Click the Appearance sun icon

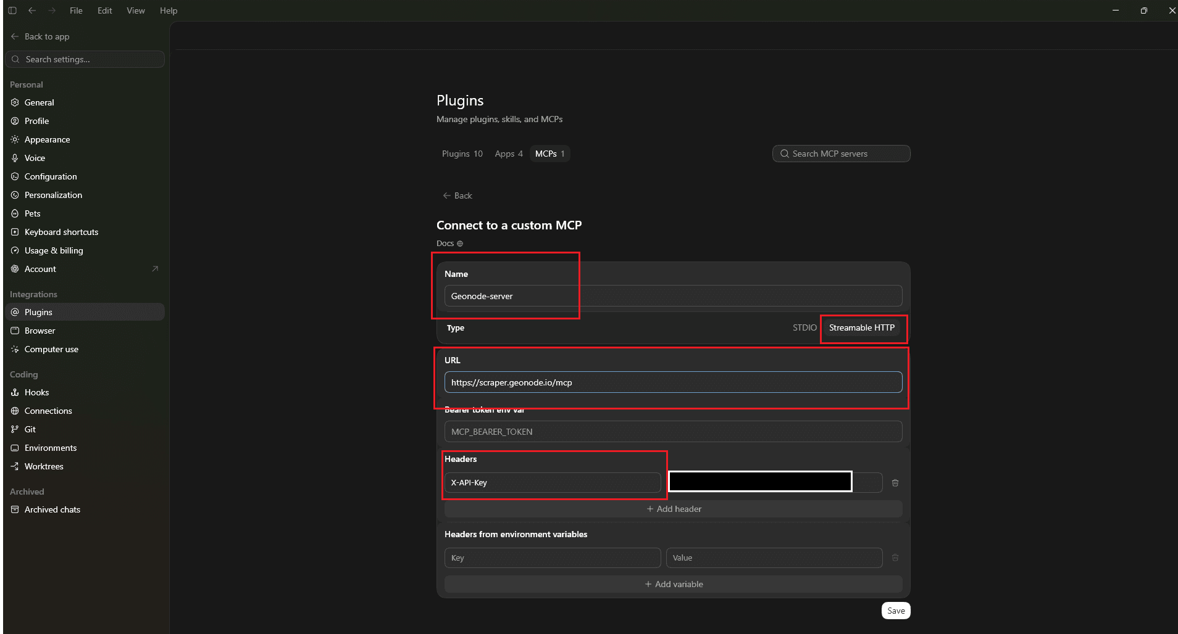(15, 139)
